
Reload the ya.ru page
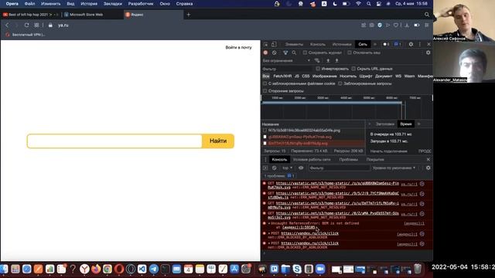click(x=26, y=25)
